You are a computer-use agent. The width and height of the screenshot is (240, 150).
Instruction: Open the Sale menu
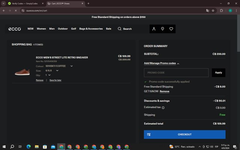point(108,28)
